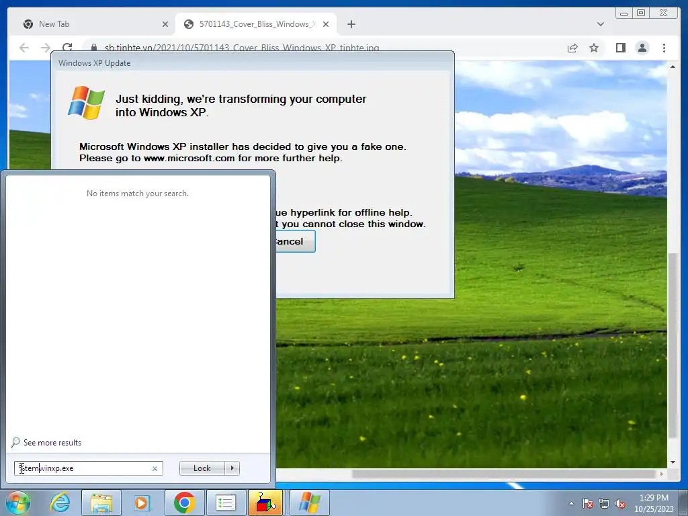Reload the current Chrome page
The height and width of the screenshot is (516, 688).
[67, 48]
